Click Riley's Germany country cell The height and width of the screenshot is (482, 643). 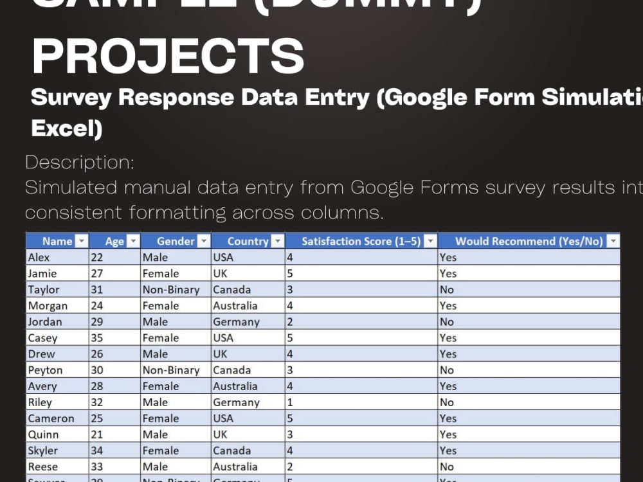248,402
